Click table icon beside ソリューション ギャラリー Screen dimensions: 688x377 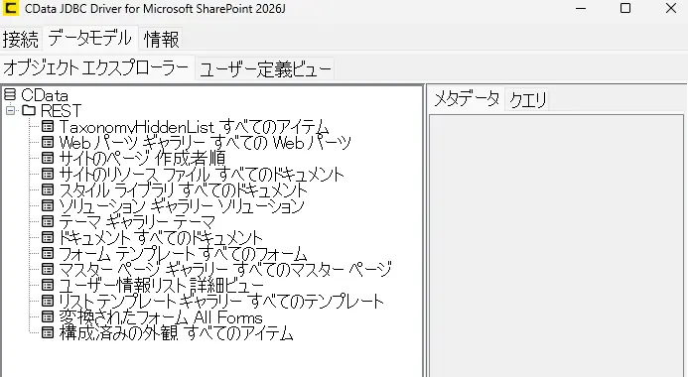click(48, 205)
